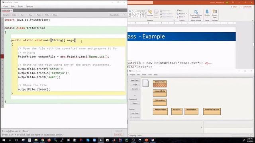Viewport: 255px width, 143px height.
Task: Open Project menu in BlueJ main window
Action: click(x=132, y=75)
